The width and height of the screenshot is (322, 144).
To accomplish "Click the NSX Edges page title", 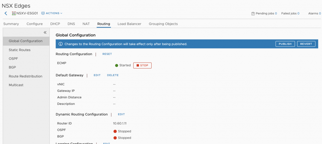I will 16,6.
